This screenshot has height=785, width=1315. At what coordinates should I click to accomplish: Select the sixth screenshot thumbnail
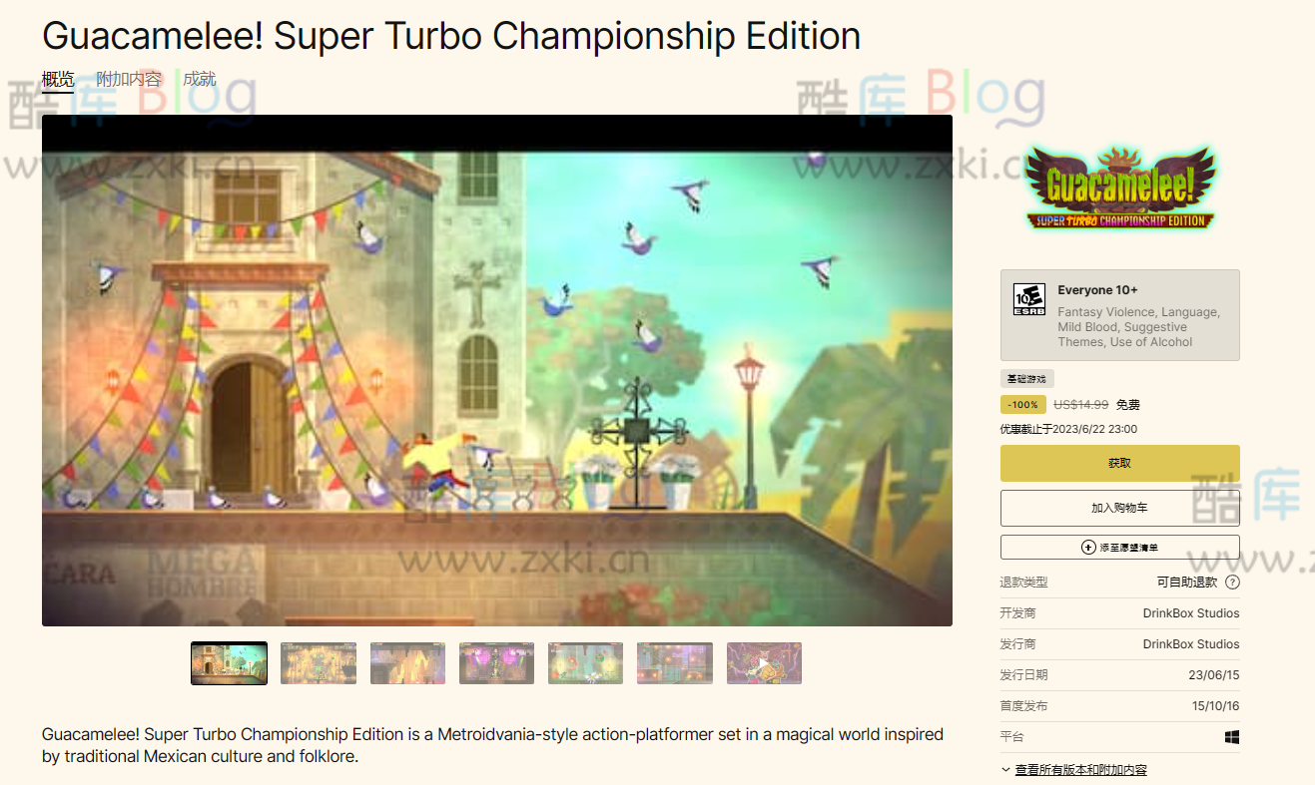675,663
